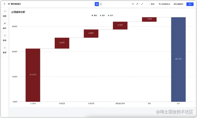
Task: Select the 1.78万 其他 bar
Action: [x=149, y=19]
